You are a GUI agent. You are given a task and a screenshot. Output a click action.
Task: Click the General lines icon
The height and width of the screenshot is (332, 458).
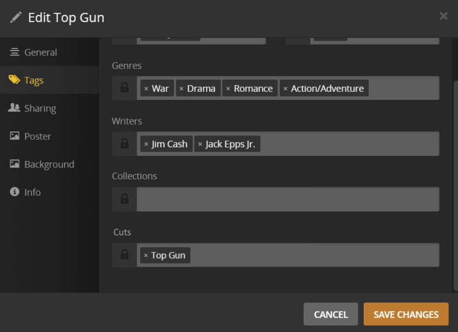tap(14, 52)
